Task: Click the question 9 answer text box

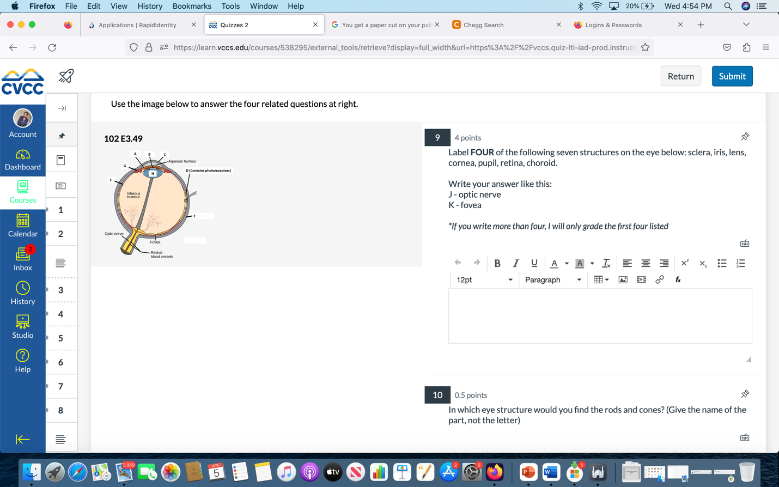Action: (x=600, y=316)
